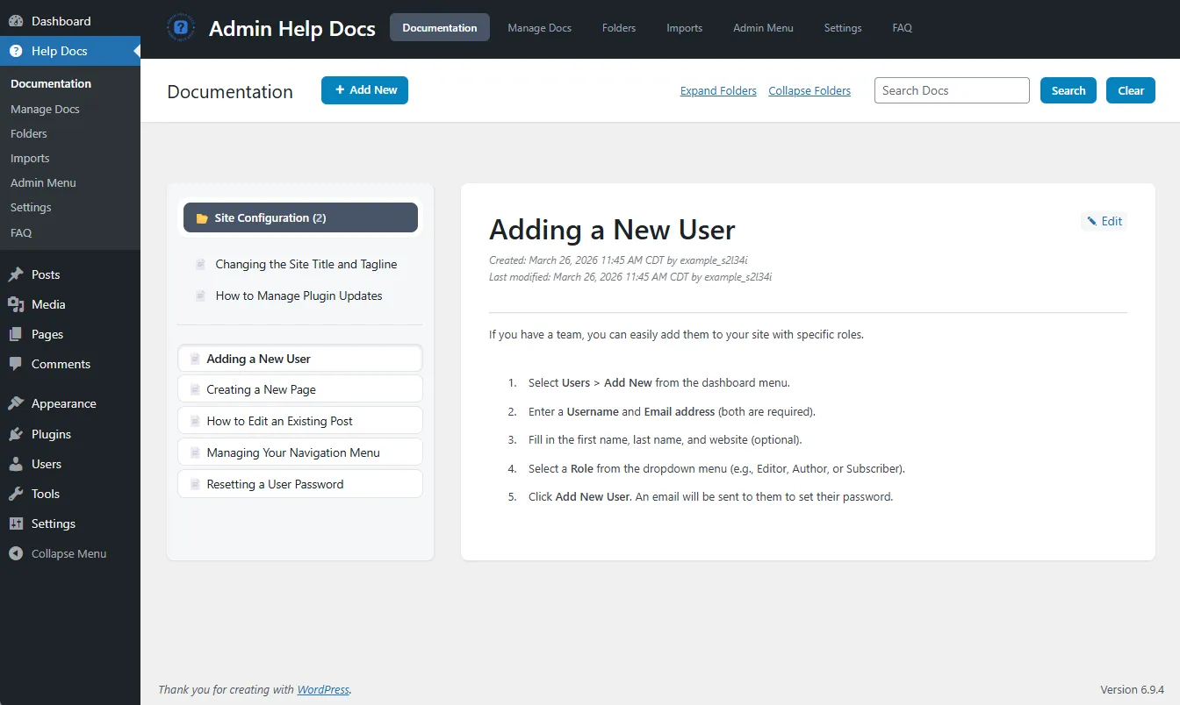Open Manage Docs in the sidebar submenu
Screen dimensions: 1180x705
point(45,109)
